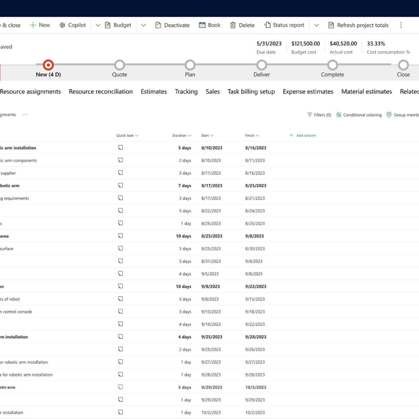Generate a Status report
The image size is (419, 419).
(284, 25)
